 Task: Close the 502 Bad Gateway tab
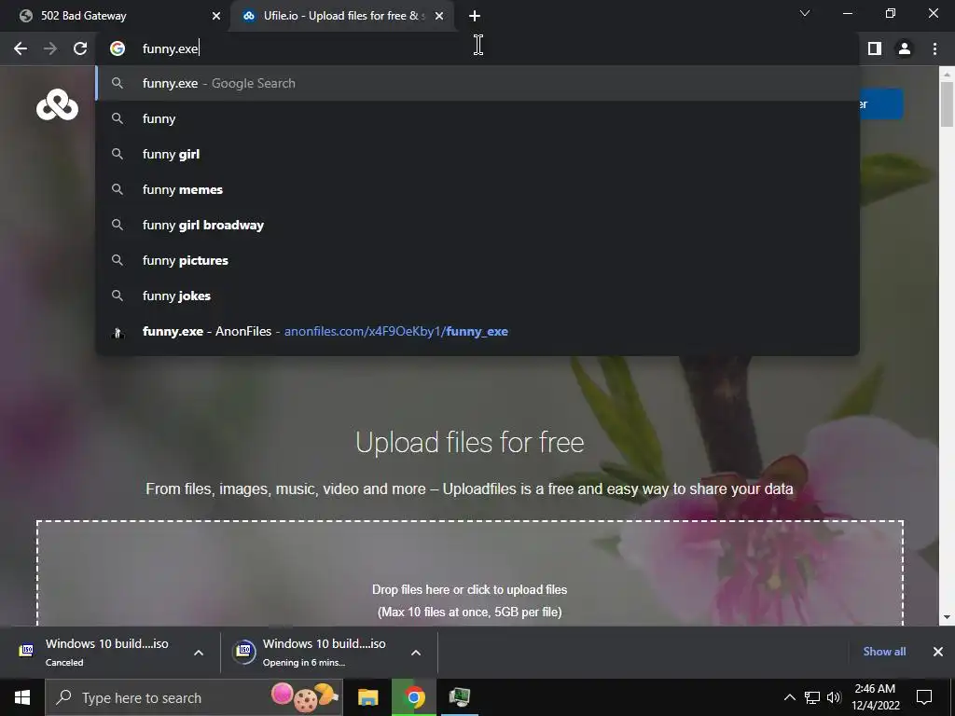tap(216, 16)
